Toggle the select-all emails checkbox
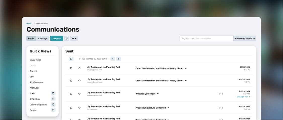 71,59
